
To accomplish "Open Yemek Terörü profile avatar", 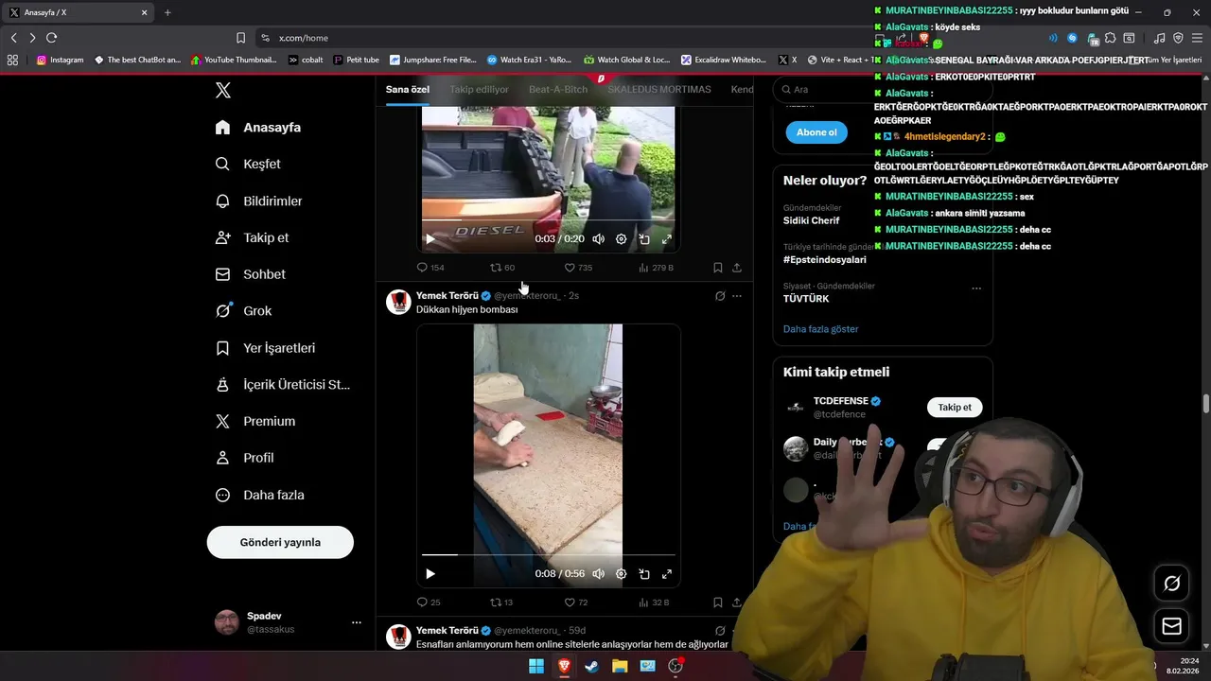I will click(x=398, y=302).
